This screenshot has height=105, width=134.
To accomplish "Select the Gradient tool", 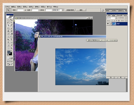I will [11, 34].
